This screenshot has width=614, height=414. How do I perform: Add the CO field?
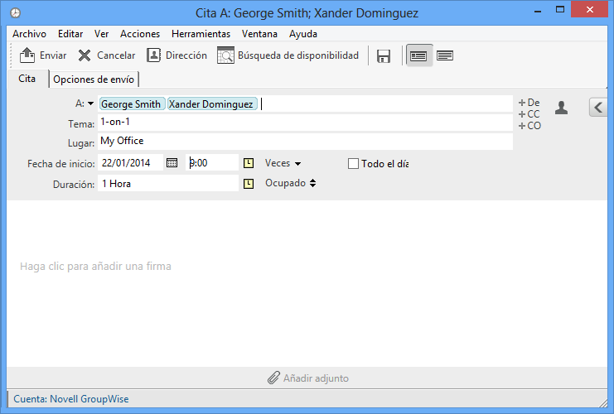[529, 126]
